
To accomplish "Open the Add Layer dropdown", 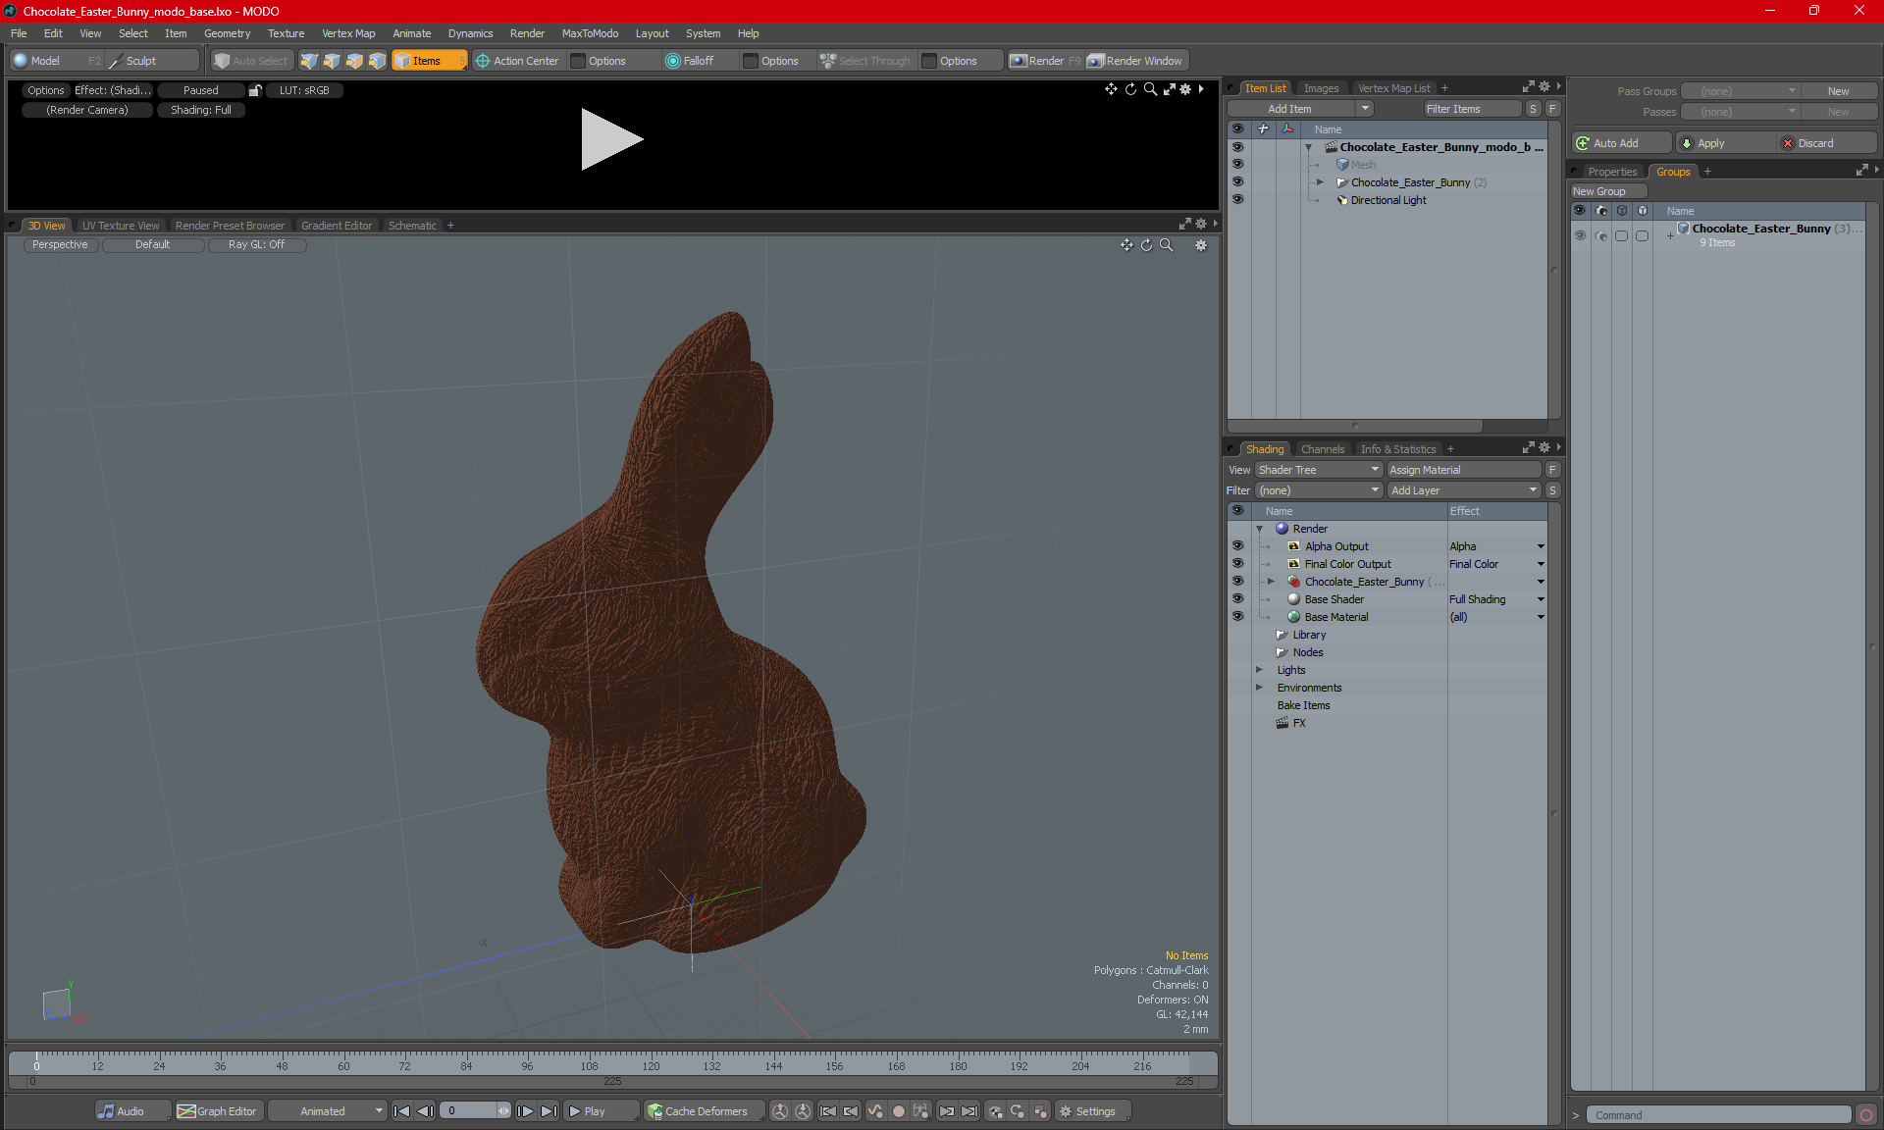I will tap(1463, 490).
